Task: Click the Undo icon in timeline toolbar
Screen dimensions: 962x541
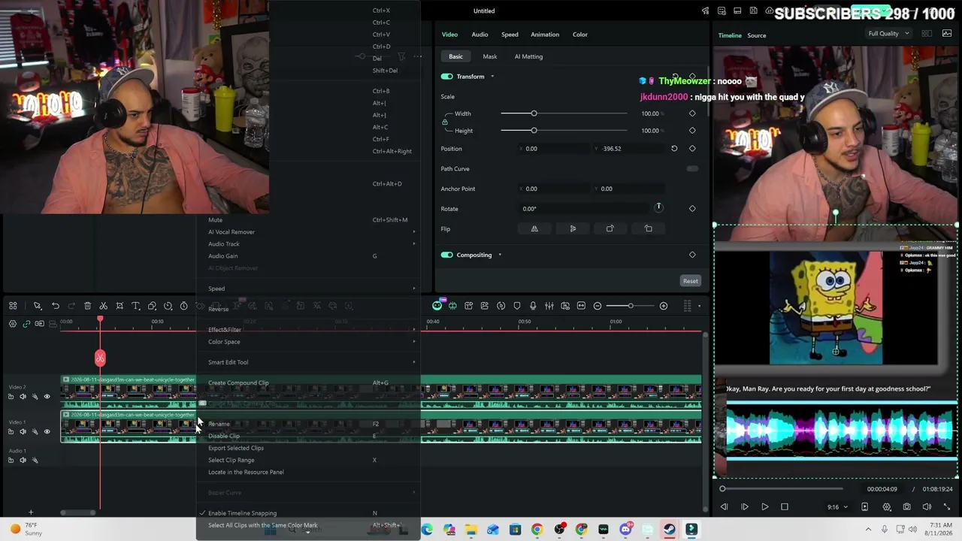Action: tap(56, 306)
